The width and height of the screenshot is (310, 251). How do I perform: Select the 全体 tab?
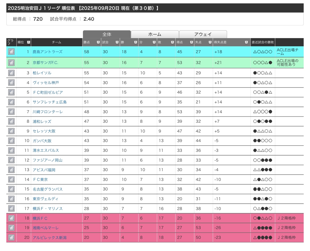(107, 34)
